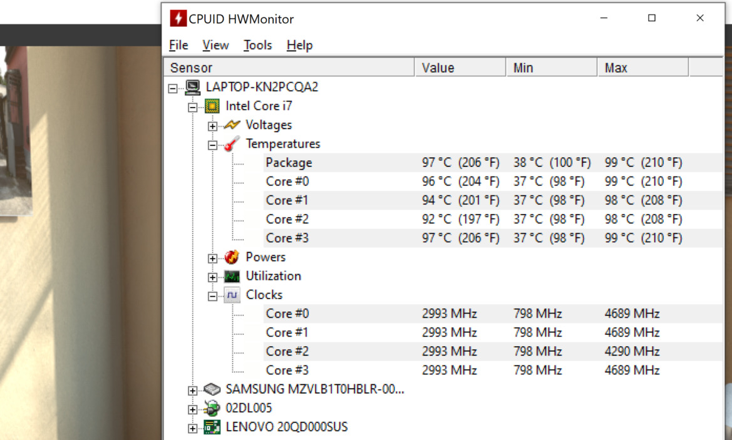Click the LAPTOP-KN2PCQA2 label
The height and width of the screenshot is (440, 732).
coord(262,87)
